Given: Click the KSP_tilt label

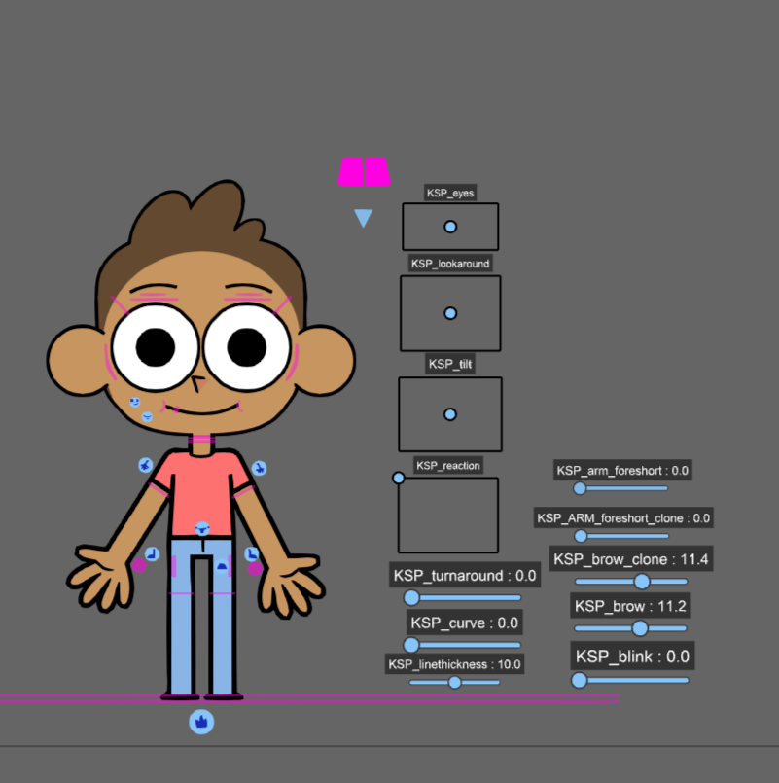Looking at the screenshot, I should click(x=450, y=364).
